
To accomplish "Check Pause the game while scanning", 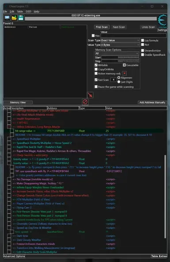I will point(96,87).
